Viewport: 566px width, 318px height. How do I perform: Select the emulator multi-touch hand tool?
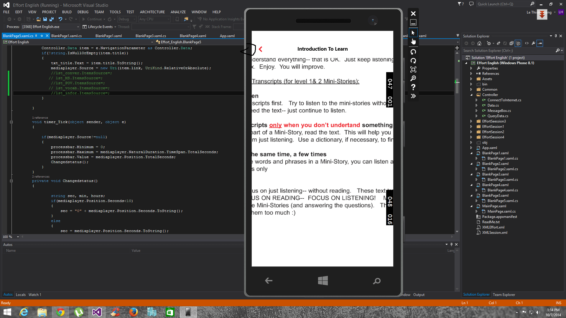pyautogui.click(x=413, y=42)
